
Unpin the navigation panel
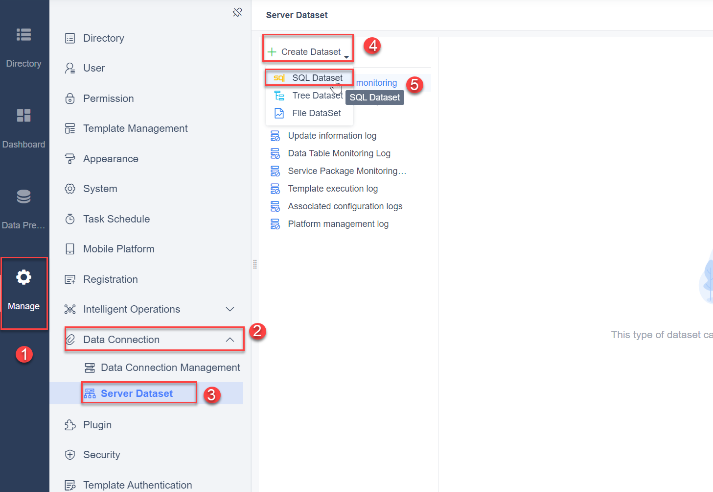237,12
